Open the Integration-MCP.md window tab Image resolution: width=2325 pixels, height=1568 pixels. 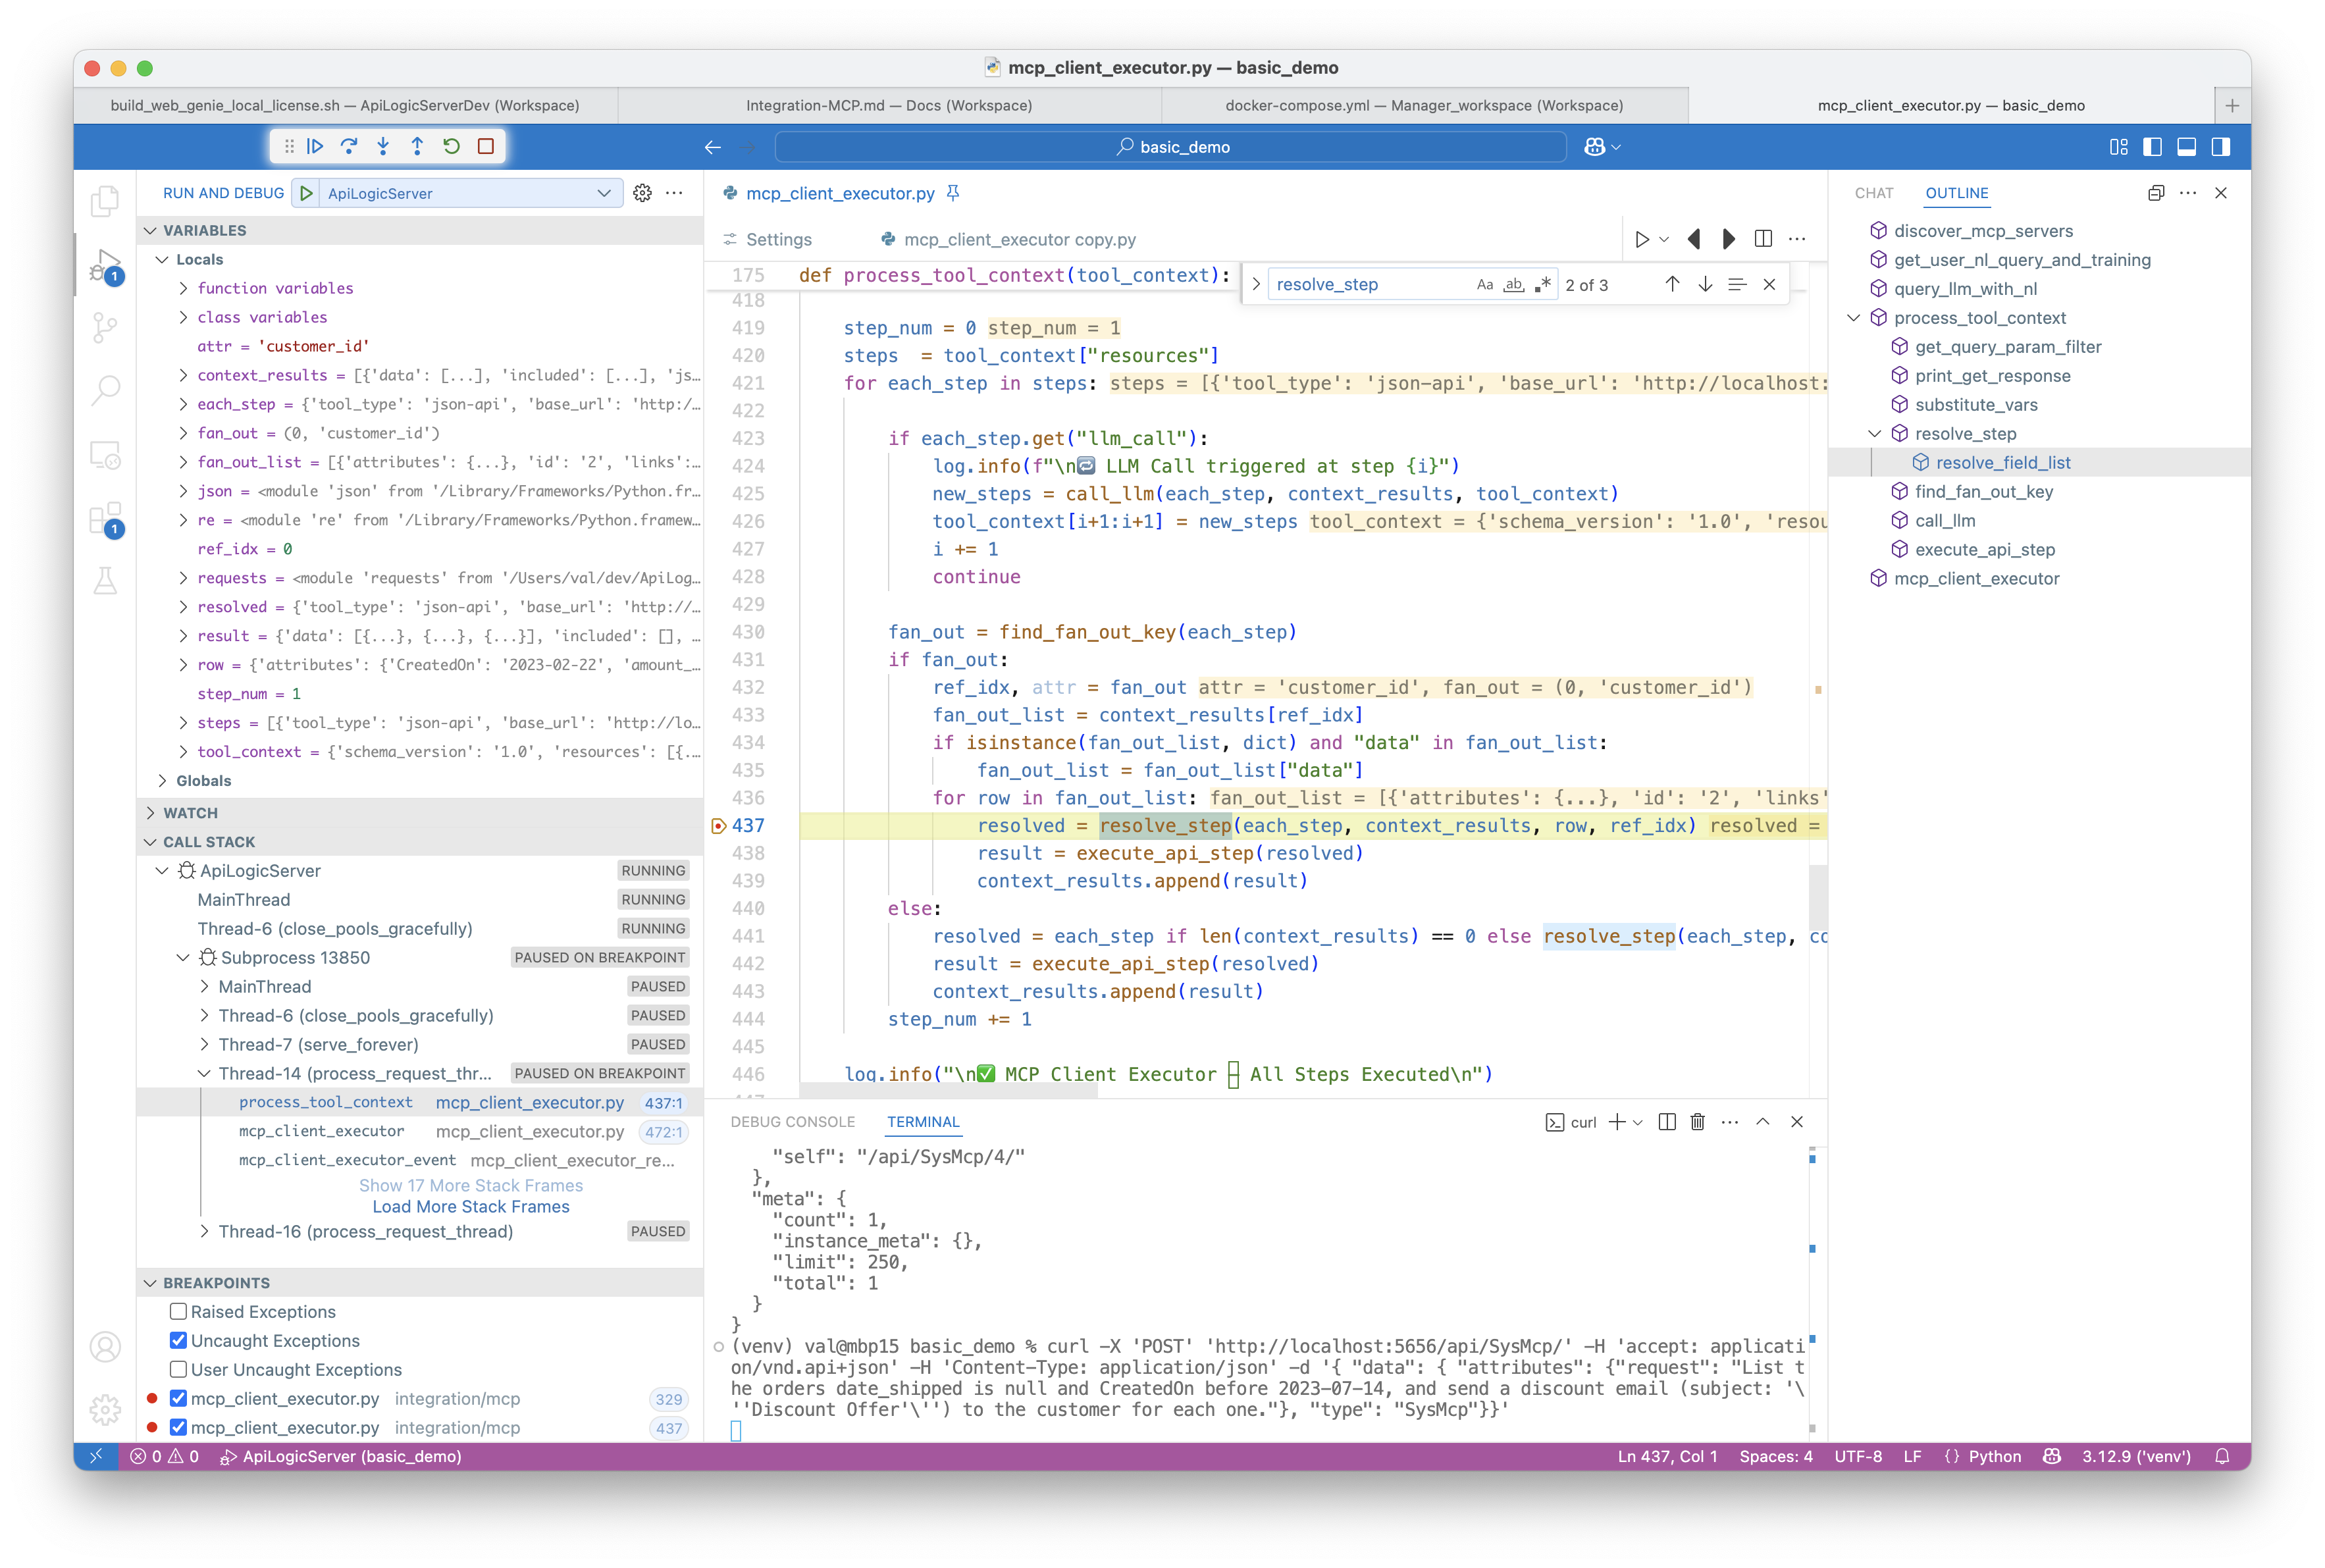(x=889, y=105)
